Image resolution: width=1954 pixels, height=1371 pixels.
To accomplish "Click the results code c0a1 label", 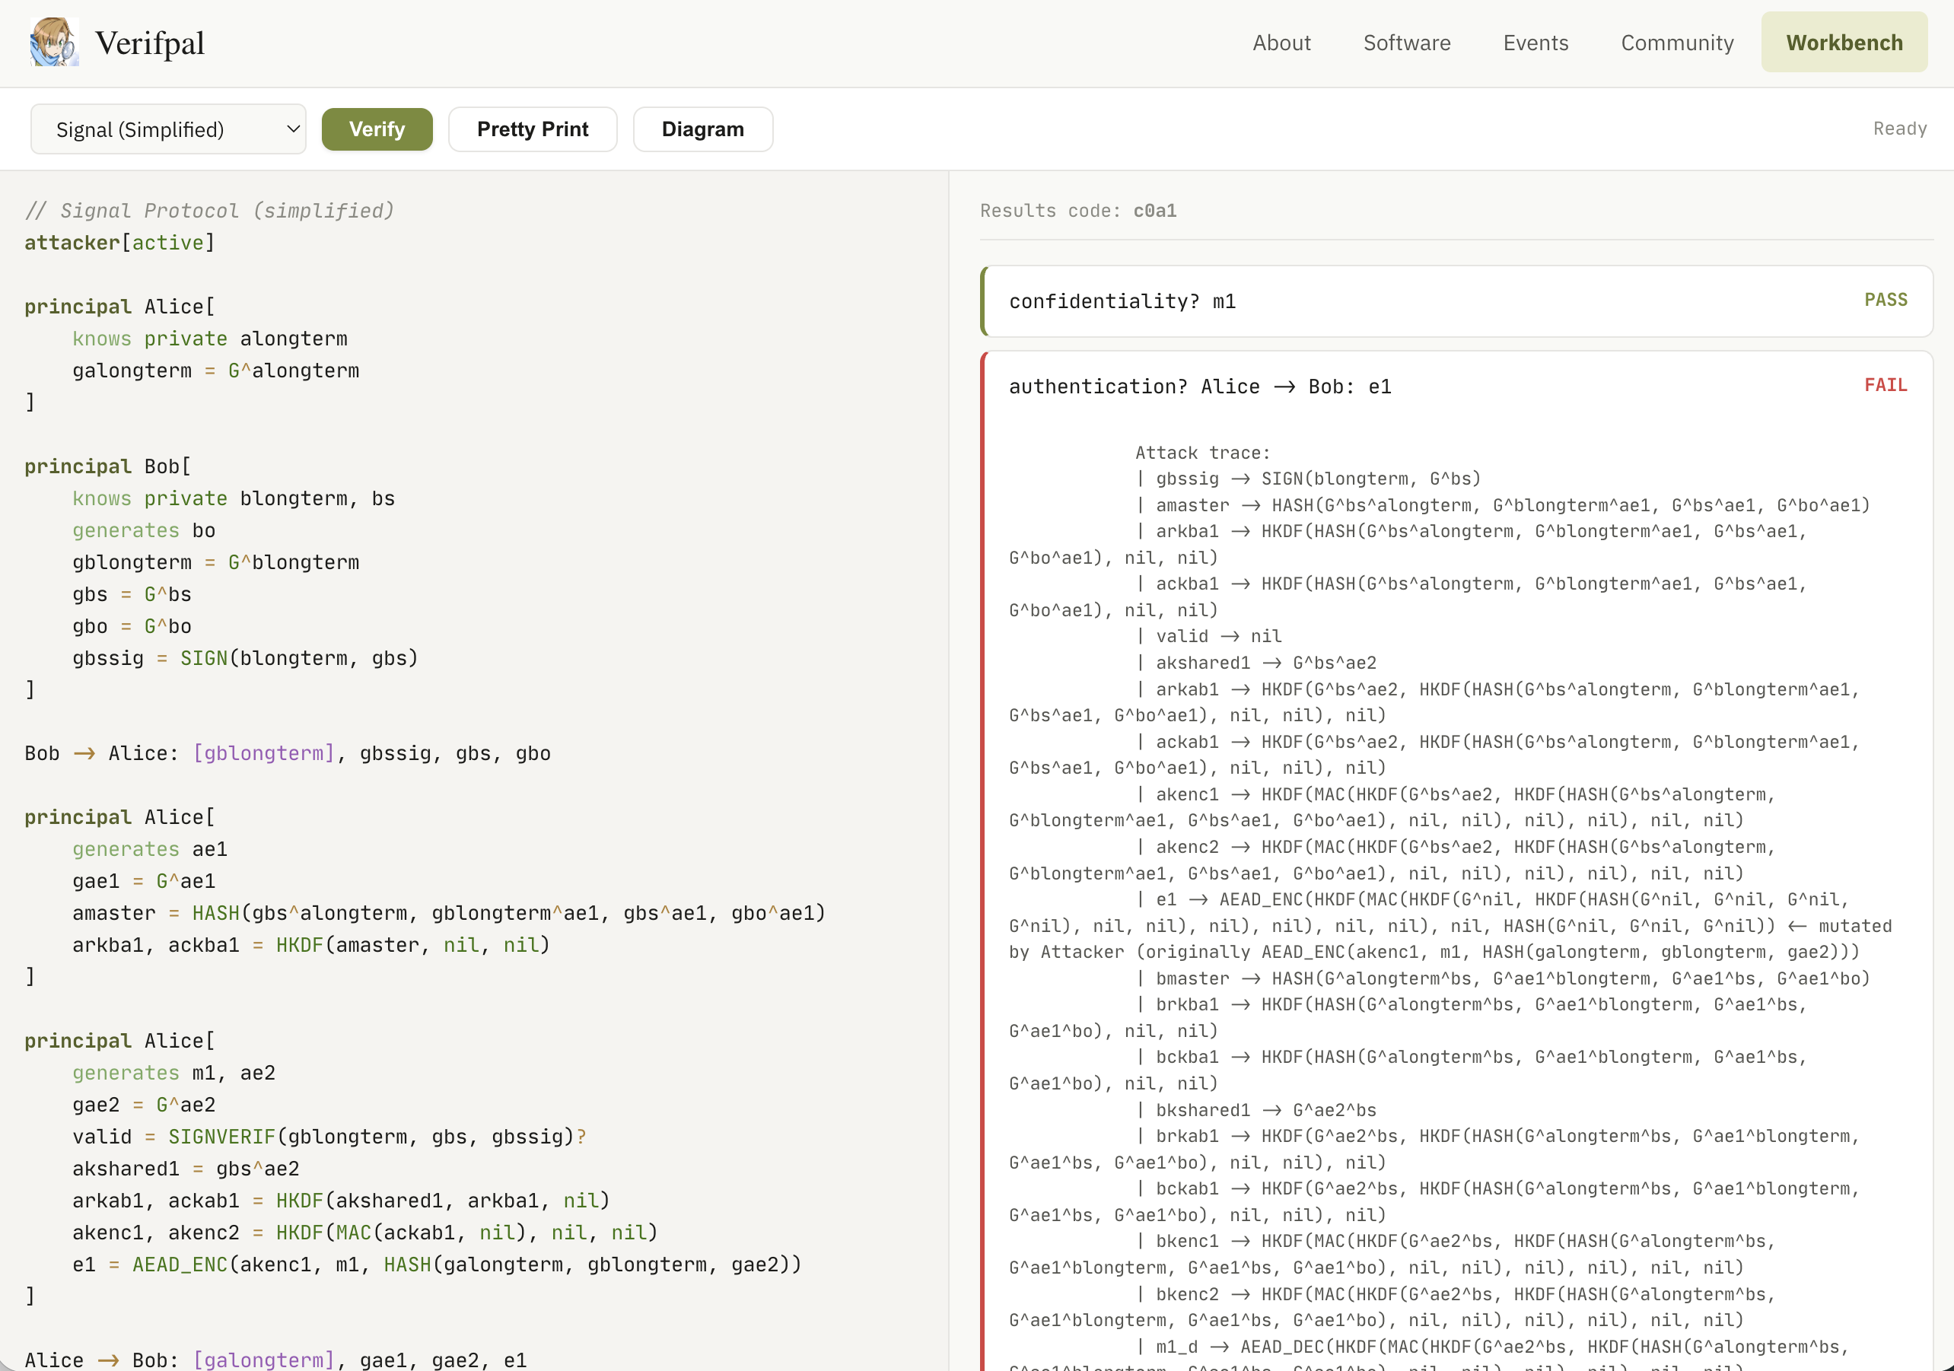I will (x=1156, y=210).
